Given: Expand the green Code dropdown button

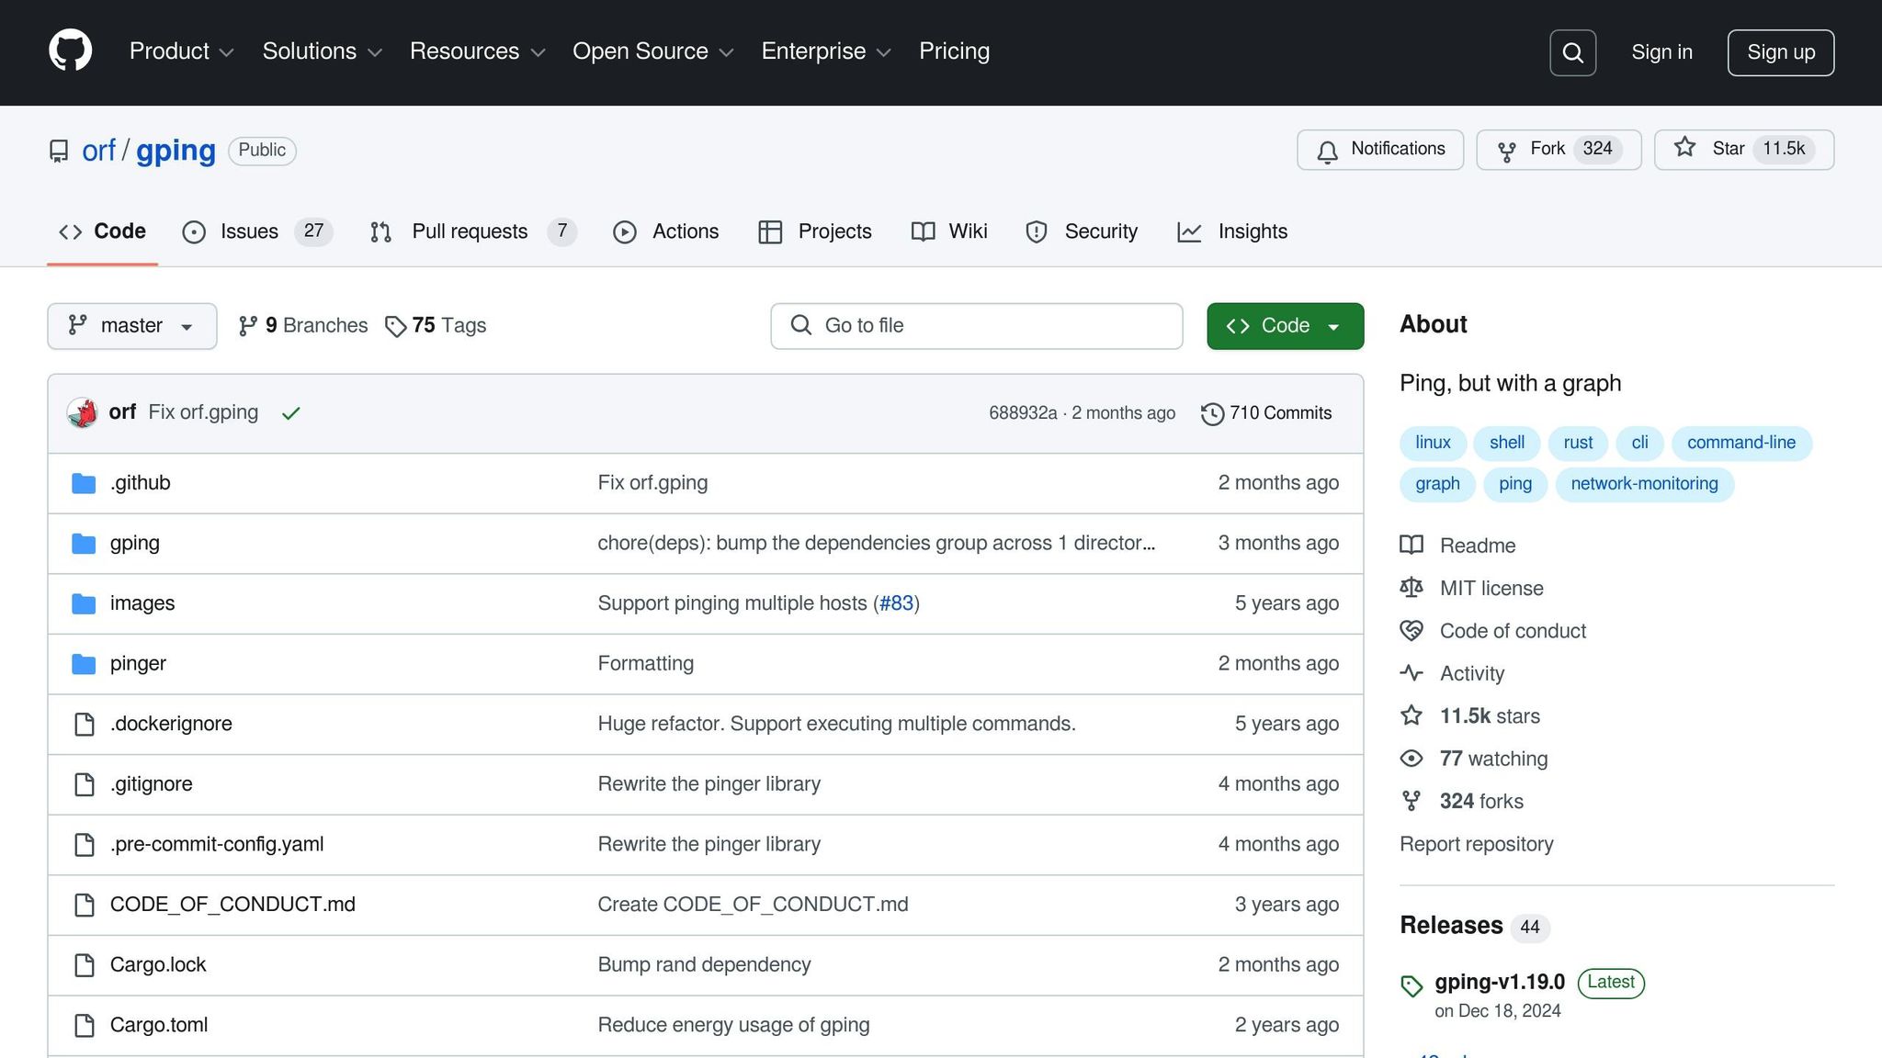Looking at the screenshot, I should tap(1285, 326).
